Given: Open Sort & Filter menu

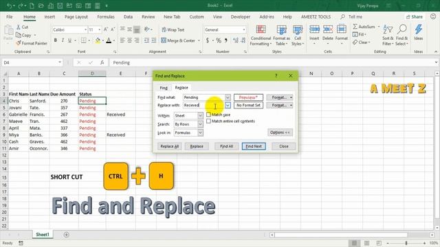Looking at the screenshot, I should pos(388,35).
